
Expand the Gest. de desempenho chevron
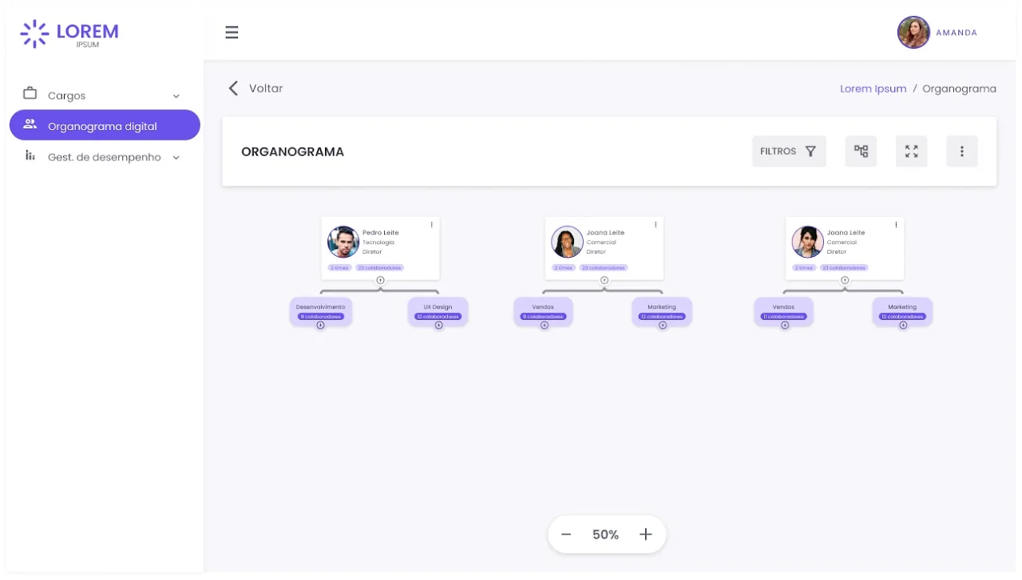176,157
